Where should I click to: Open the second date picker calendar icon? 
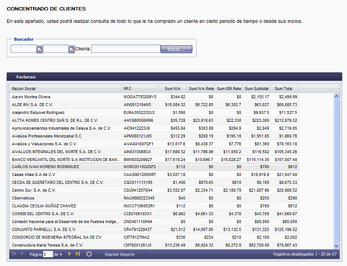(x=71, y=49)
